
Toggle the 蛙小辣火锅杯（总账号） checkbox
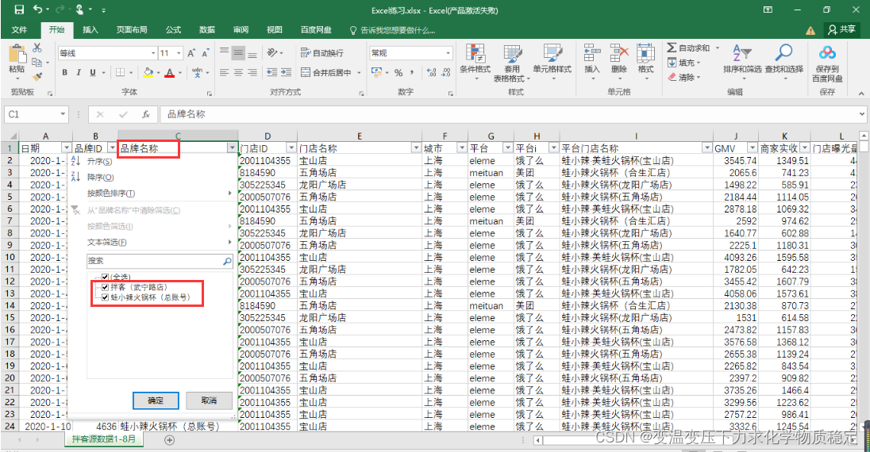[105, 297]
